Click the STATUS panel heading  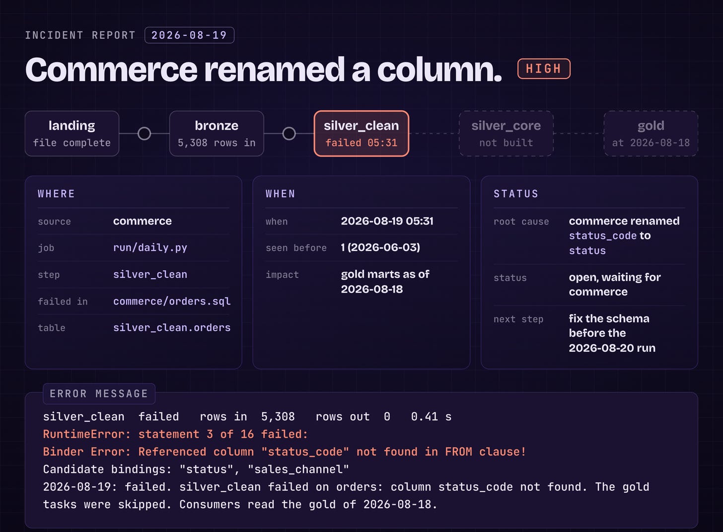(516, 194)
